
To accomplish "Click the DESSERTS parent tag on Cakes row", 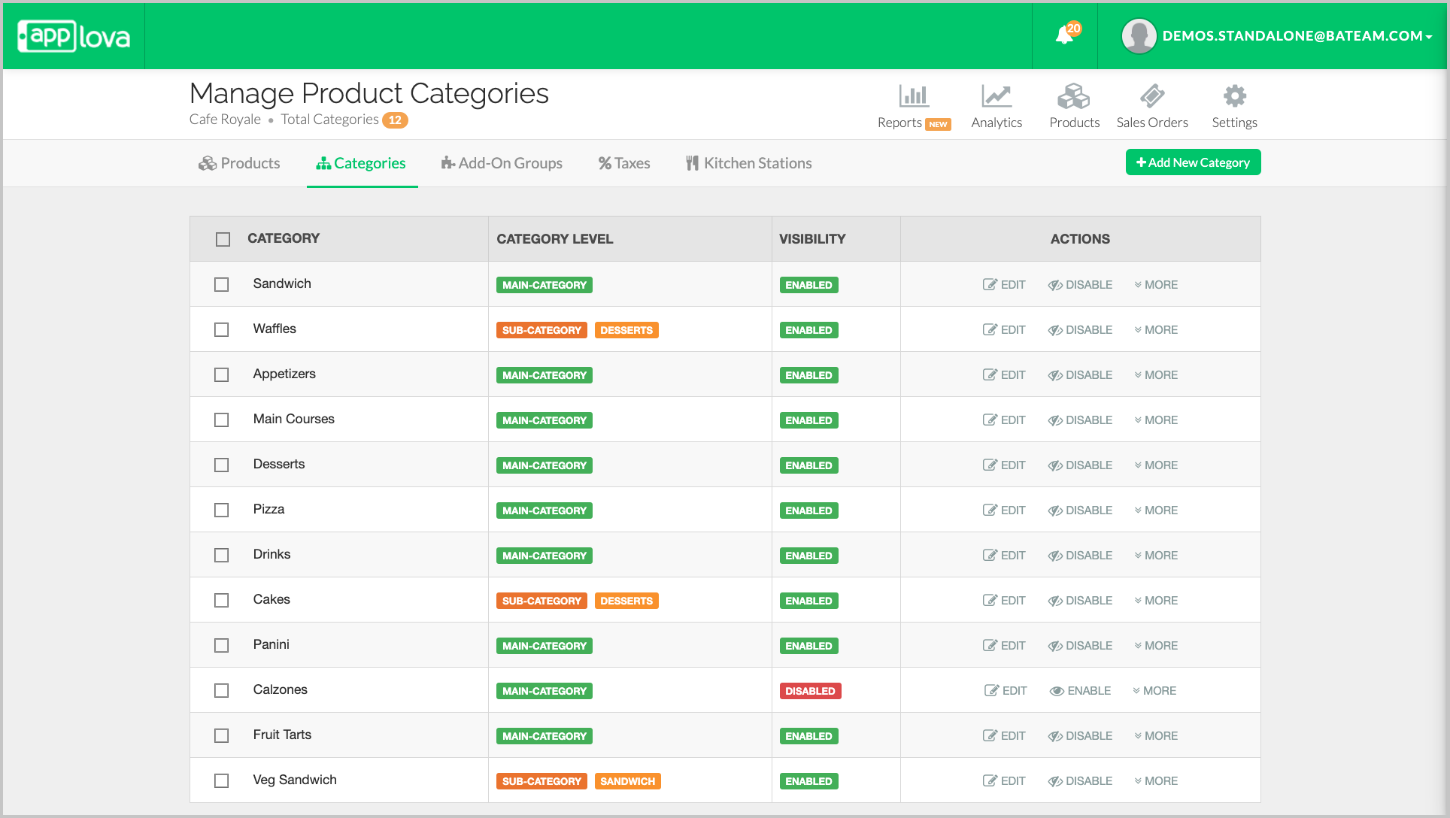I will tap(626, 601).
